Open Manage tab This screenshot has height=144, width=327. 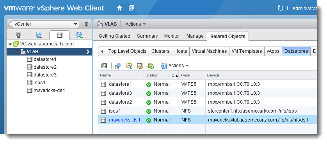click(195, 36)
